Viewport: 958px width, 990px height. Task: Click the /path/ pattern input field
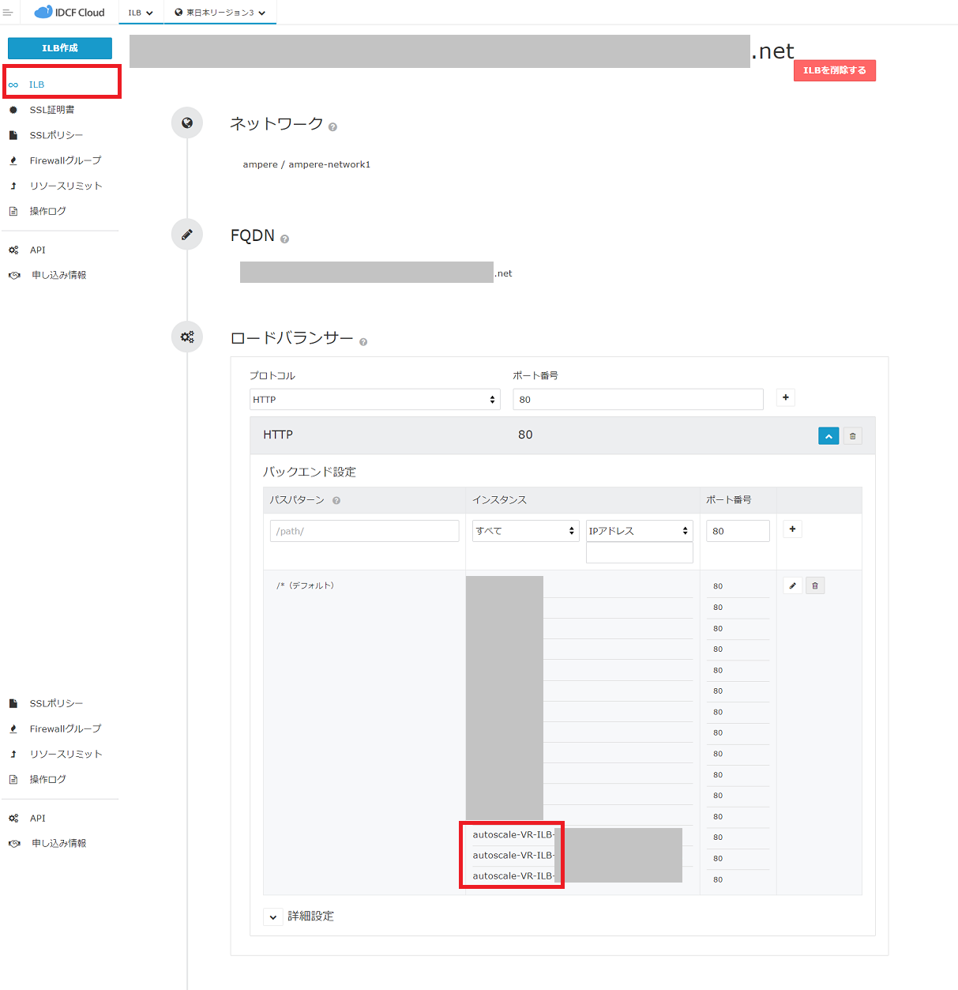tap(364, 531)
